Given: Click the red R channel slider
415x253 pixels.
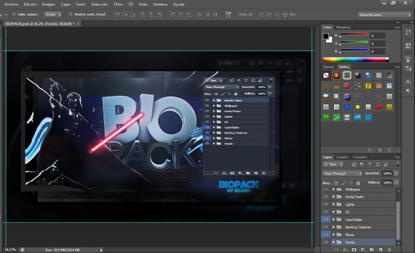Looking at the screenshot, I should click(354, 34).
